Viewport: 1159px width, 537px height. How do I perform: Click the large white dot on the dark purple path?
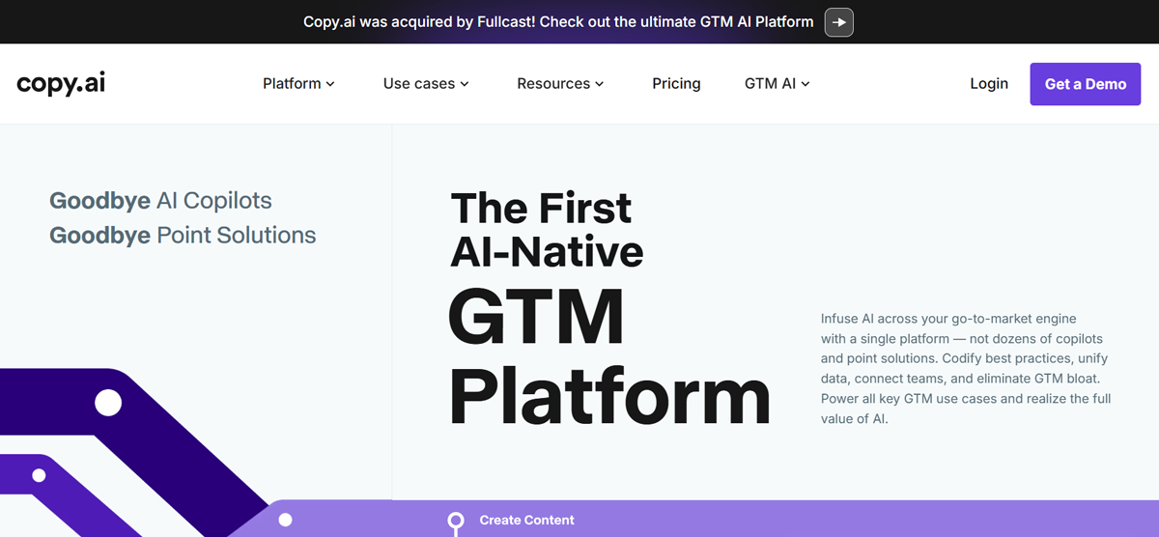coord(108,402)
